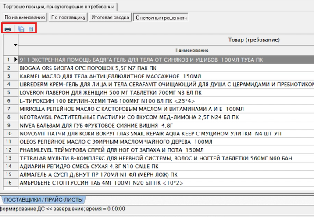314x217 pixels.
Task: Select row NIVEA БАЛЬЗАМ ДЛЯ ГУБ
Action: coord(166,125)
